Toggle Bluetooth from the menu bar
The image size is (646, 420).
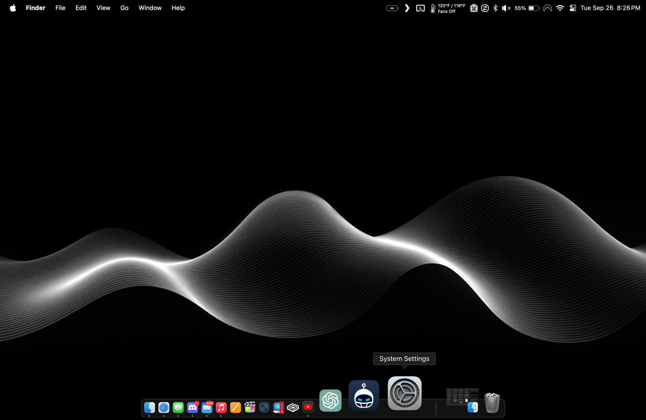coord(495,8)
